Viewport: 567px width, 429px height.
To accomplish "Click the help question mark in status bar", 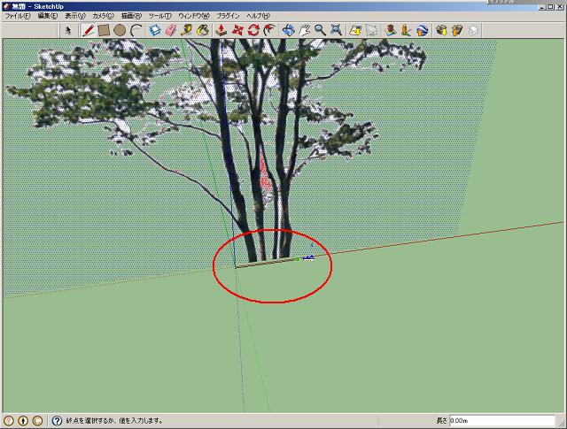I will click(57, 421).
